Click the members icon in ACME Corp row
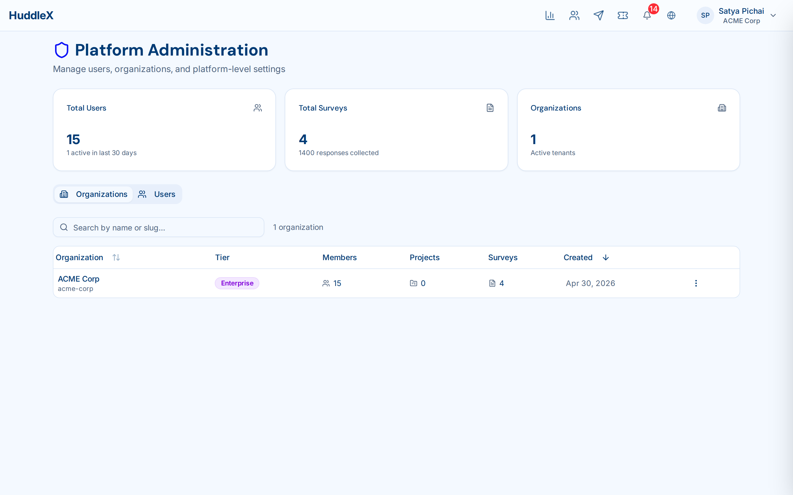 (326, 283)
